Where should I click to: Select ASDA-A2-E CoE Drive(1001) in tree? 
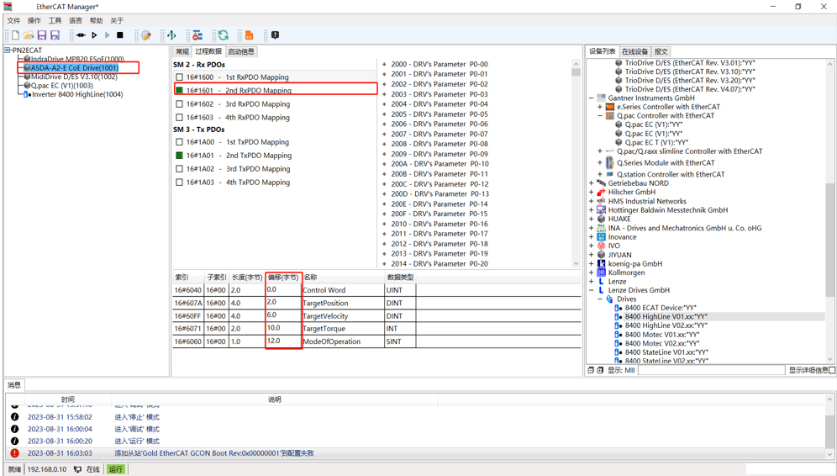(x=74, y=68)
